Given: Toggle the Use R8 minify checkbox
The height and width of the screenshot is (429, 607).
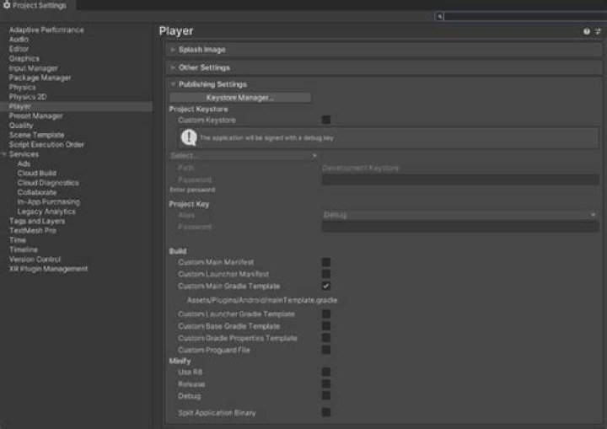Looking at the screenshot, I should point(326,372).
